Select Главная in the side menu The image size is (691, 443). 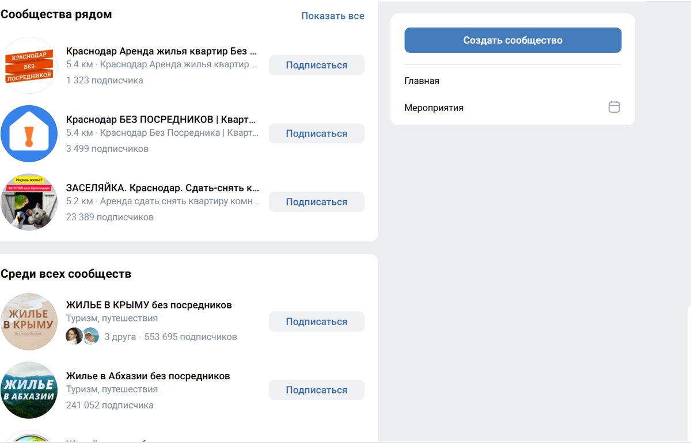(422, 81)
